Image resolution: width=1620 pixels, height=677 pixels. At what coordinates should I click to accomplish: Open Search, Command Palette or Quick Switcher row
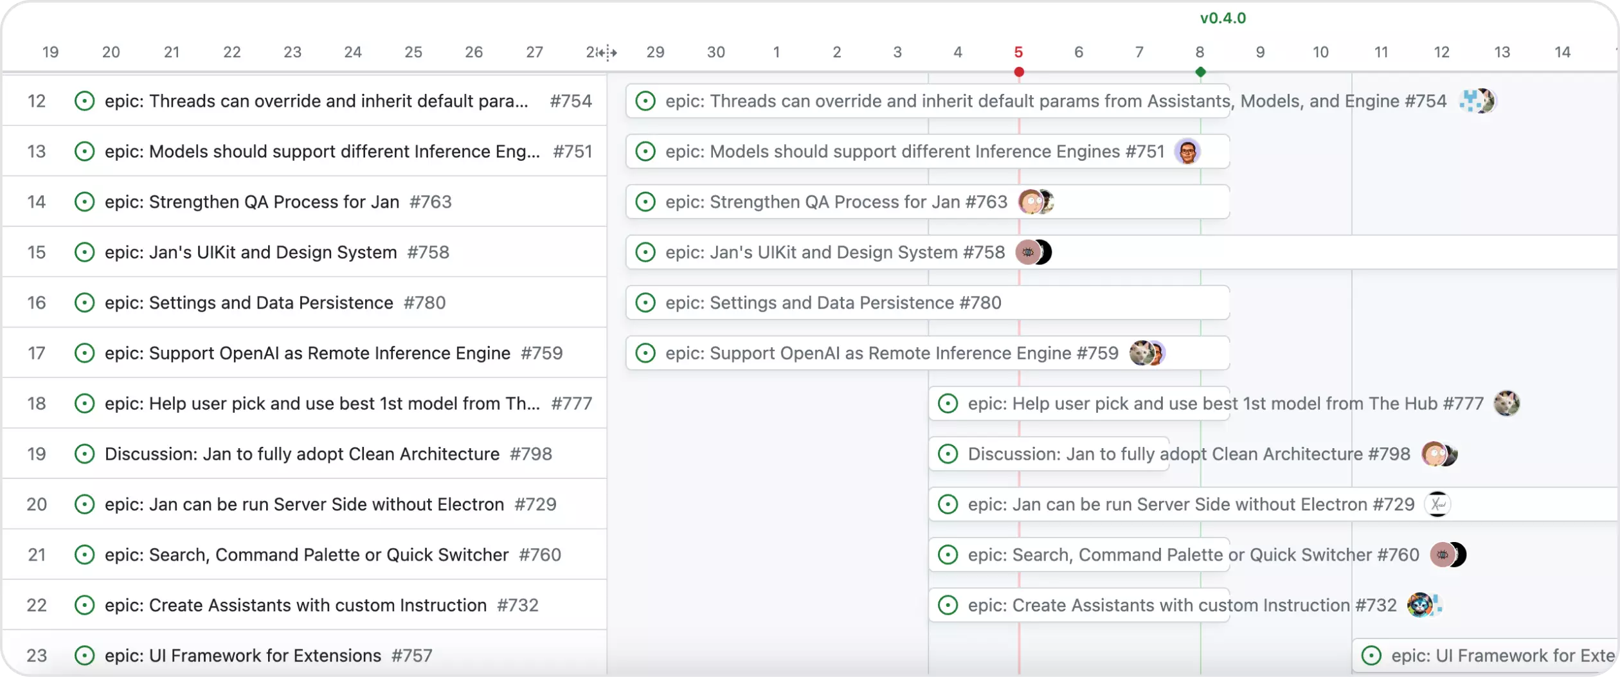[x=307, y=555]
